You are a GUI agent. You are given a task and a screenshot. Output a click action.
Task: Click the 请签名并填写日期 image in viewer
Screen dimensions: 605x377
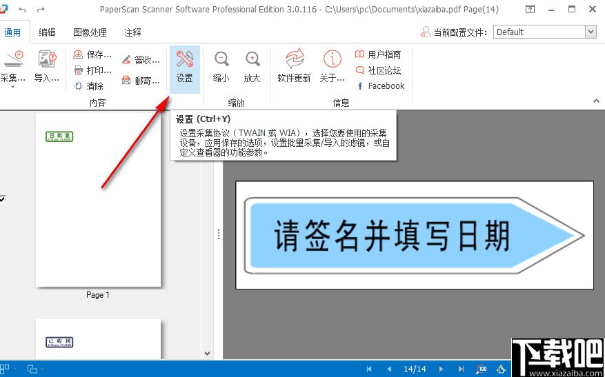pos(415,235)
